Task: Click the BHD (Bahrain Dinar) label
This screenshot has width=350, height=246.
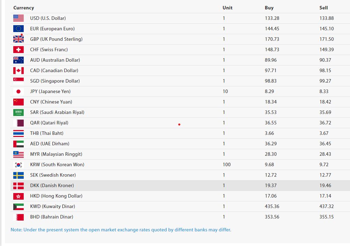Action: coord(52,217)
